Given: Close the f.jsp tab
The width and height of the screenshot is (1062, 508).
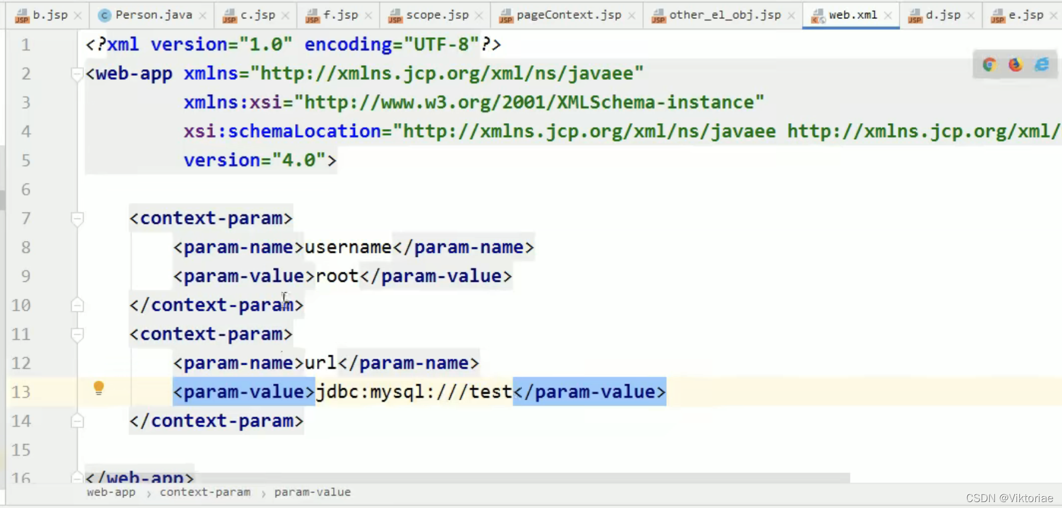Looking at the screenshot, I should point(368,16).
